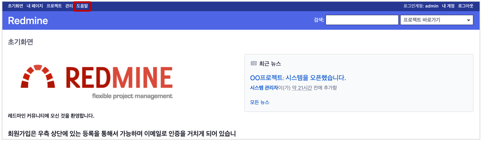Select the 프로젝트 top menu item
The height and width of the screenshot is (141, 482).
pyautogui.click(x=54, y=6)
